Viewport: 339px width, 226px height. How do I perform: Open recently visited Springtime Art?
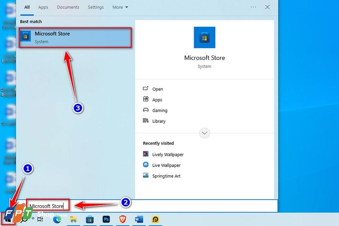tap(162, 176)
